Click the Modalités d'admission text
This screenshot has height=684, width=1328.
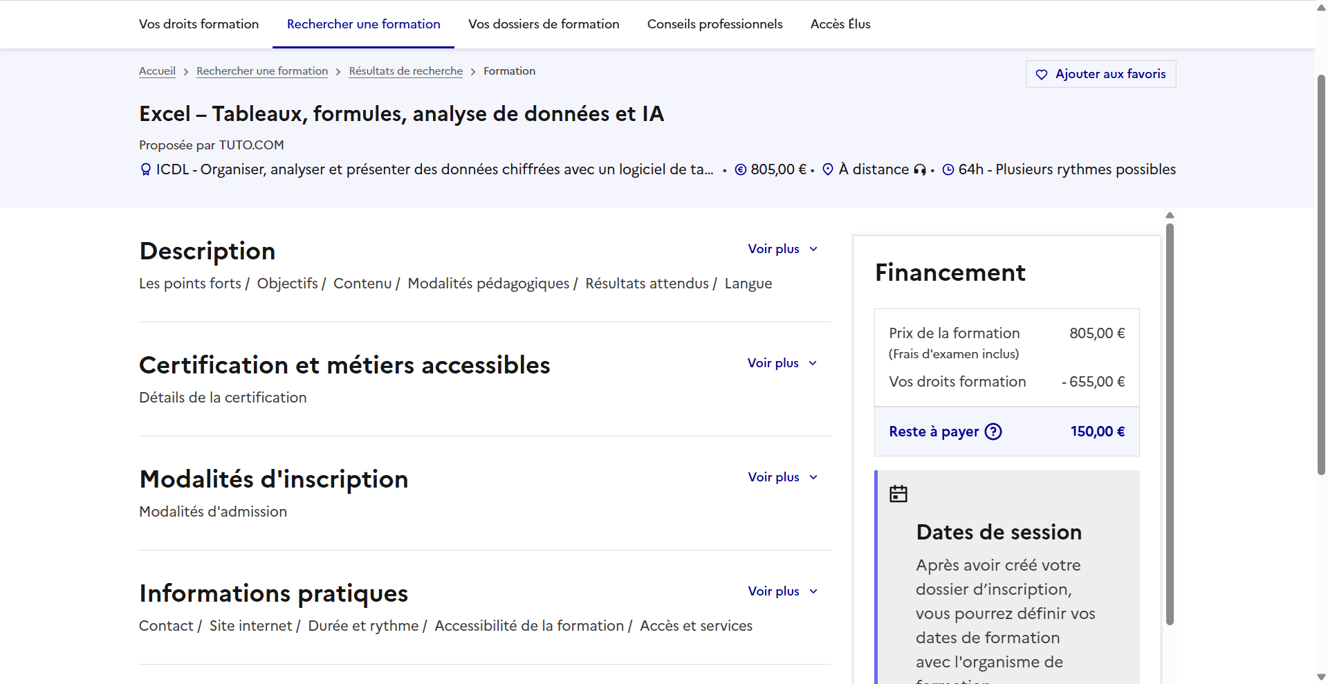[213, 512]
